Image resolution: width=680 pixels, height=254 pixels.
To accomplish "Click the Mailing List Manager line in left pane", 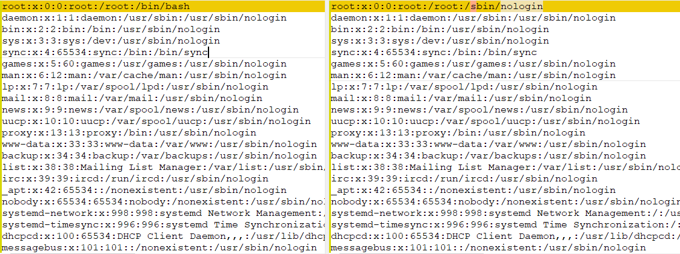I will (x=163, y=167).
